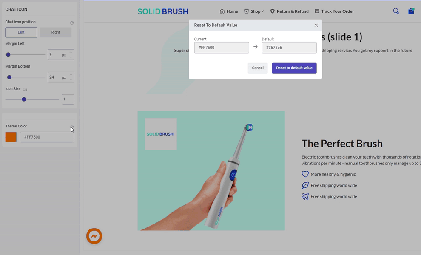Go to Return & Refund page
Screen dimensions: 421x255
(290, 11)
